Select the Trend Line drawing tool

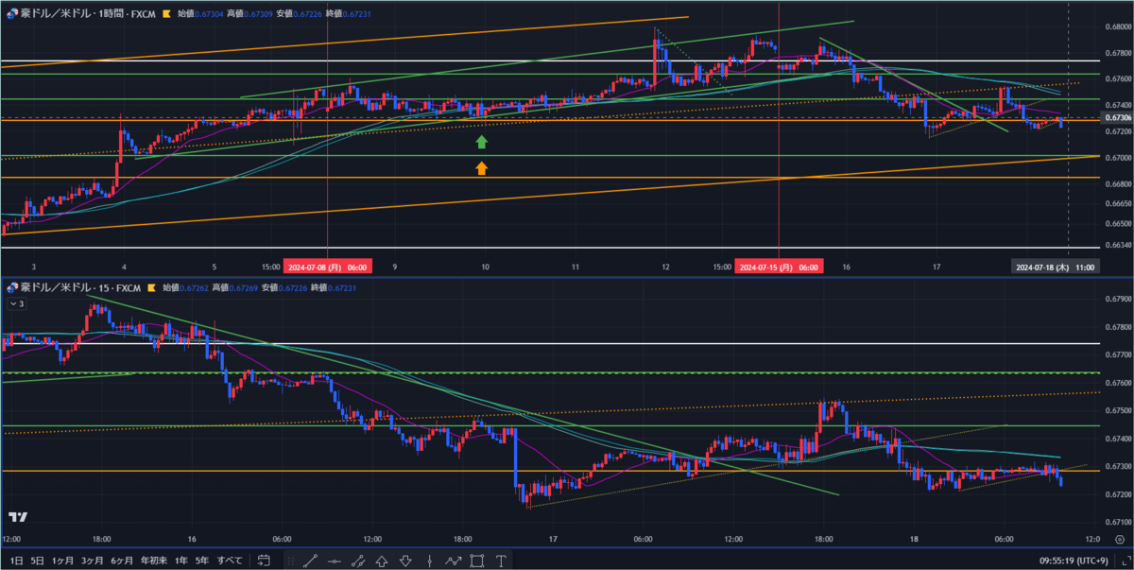point(309,561)
